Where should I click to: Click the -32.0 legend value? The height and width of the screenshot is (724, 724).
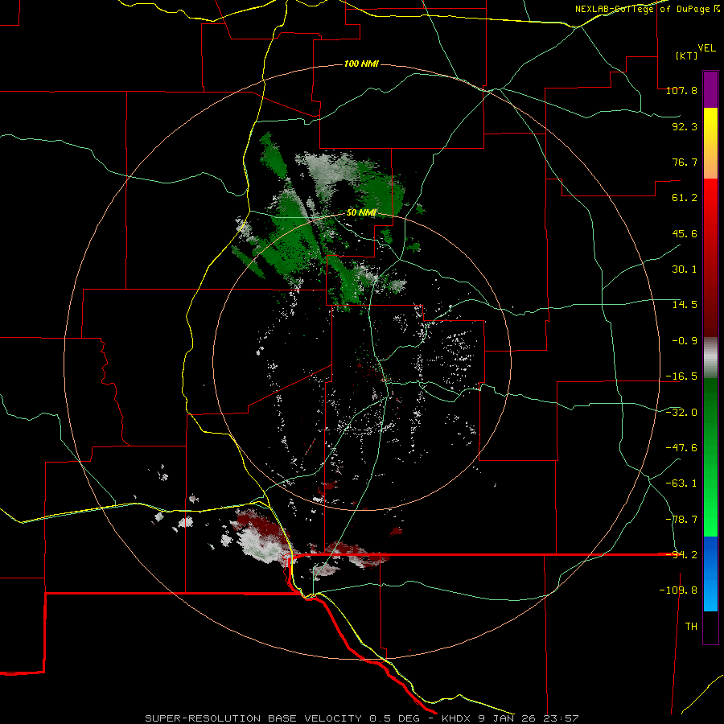(x=681, y=413)
